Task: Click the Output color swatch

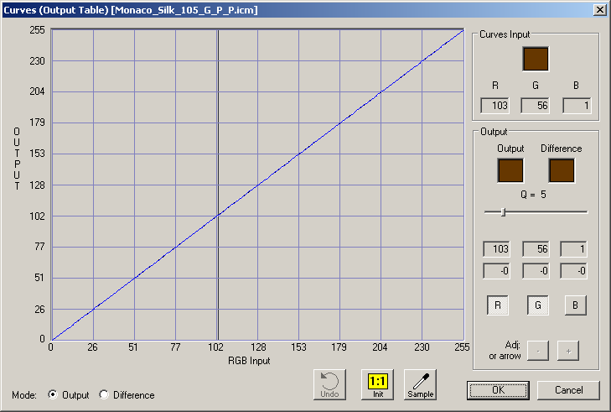Action: coord(510,170)
